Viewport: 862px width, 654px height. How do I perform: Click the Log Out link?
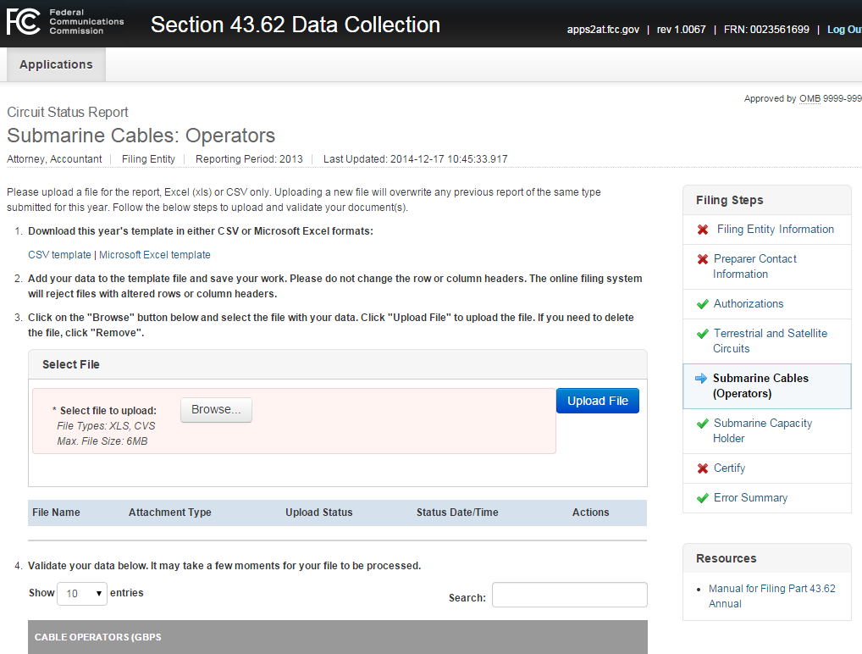coord(843,30)
